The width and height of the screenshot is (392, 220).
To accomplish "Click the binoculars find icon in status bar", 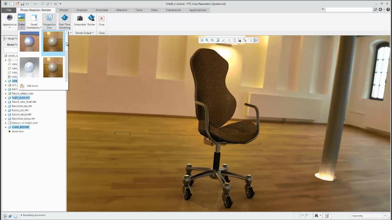I will 316,216.
